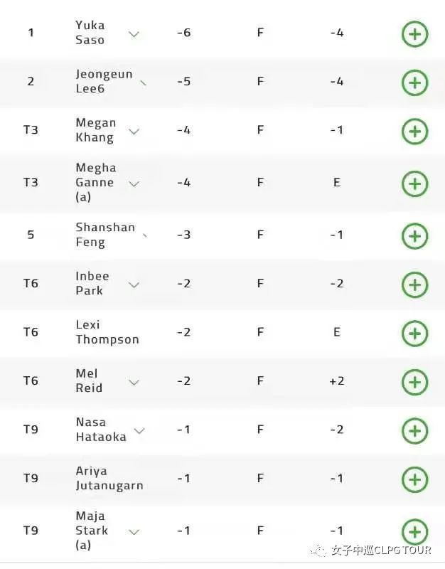Tap plus icon for Mel Reid
Viewport: 445px width, 569px height.
click(415, 382)
